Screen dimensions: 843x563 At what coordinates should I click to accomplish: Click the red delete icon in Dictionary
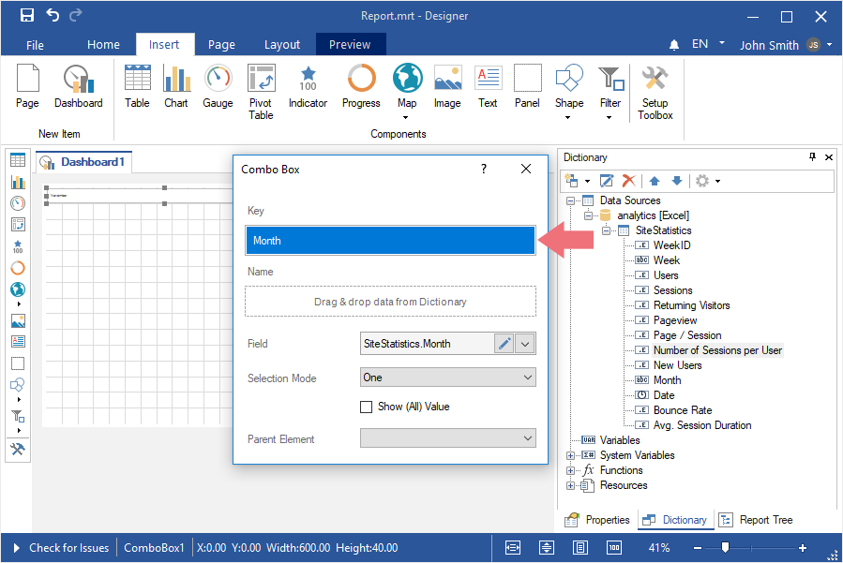[629, 181]
